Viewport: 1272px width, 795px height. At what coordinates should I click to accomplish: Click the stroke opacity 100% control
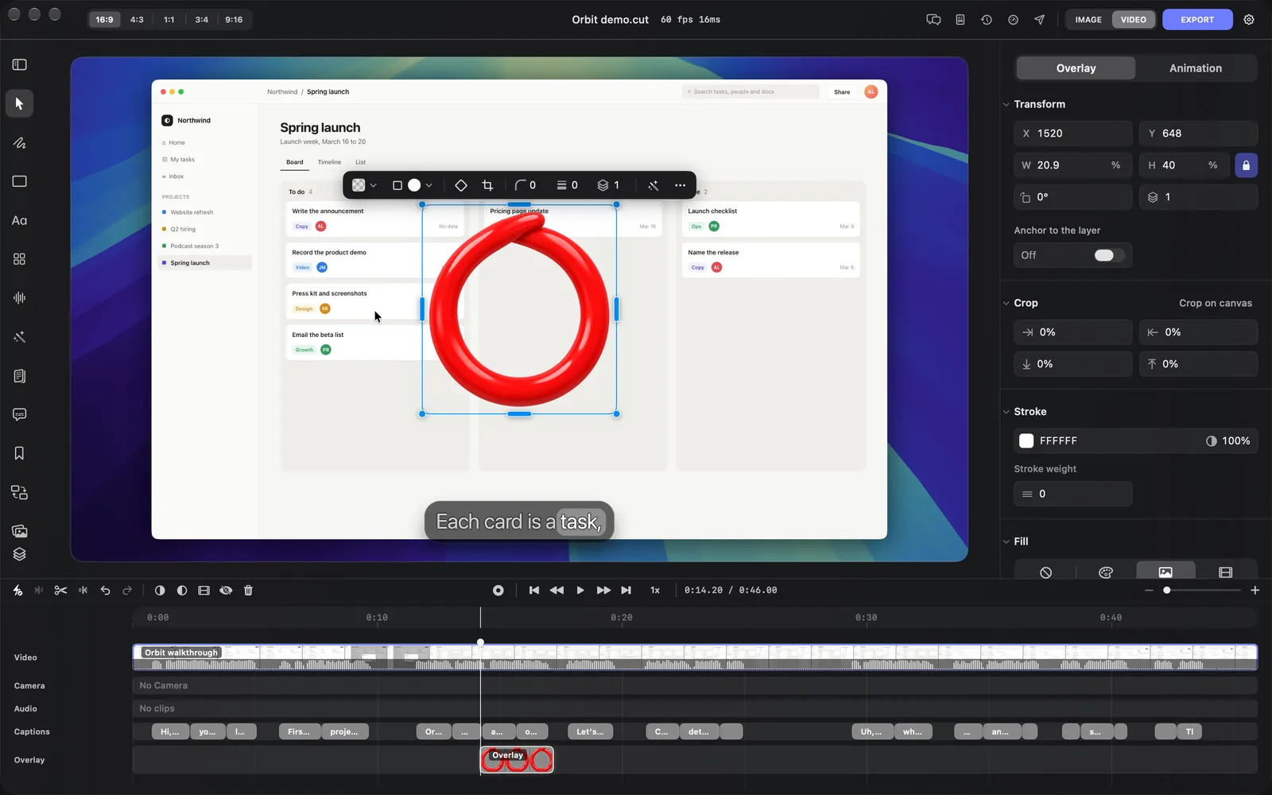click(x=1228, y=440)
